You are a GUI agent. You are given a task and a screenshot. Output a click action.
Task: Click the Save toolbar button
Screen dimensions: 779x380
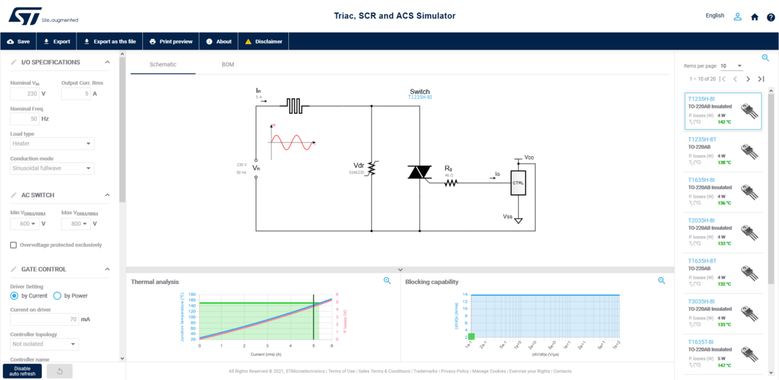tap(18, 42)
